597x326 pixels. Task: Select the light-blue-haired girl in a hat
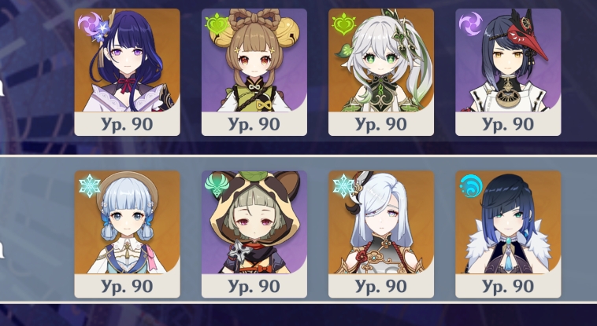click(127, 222)
